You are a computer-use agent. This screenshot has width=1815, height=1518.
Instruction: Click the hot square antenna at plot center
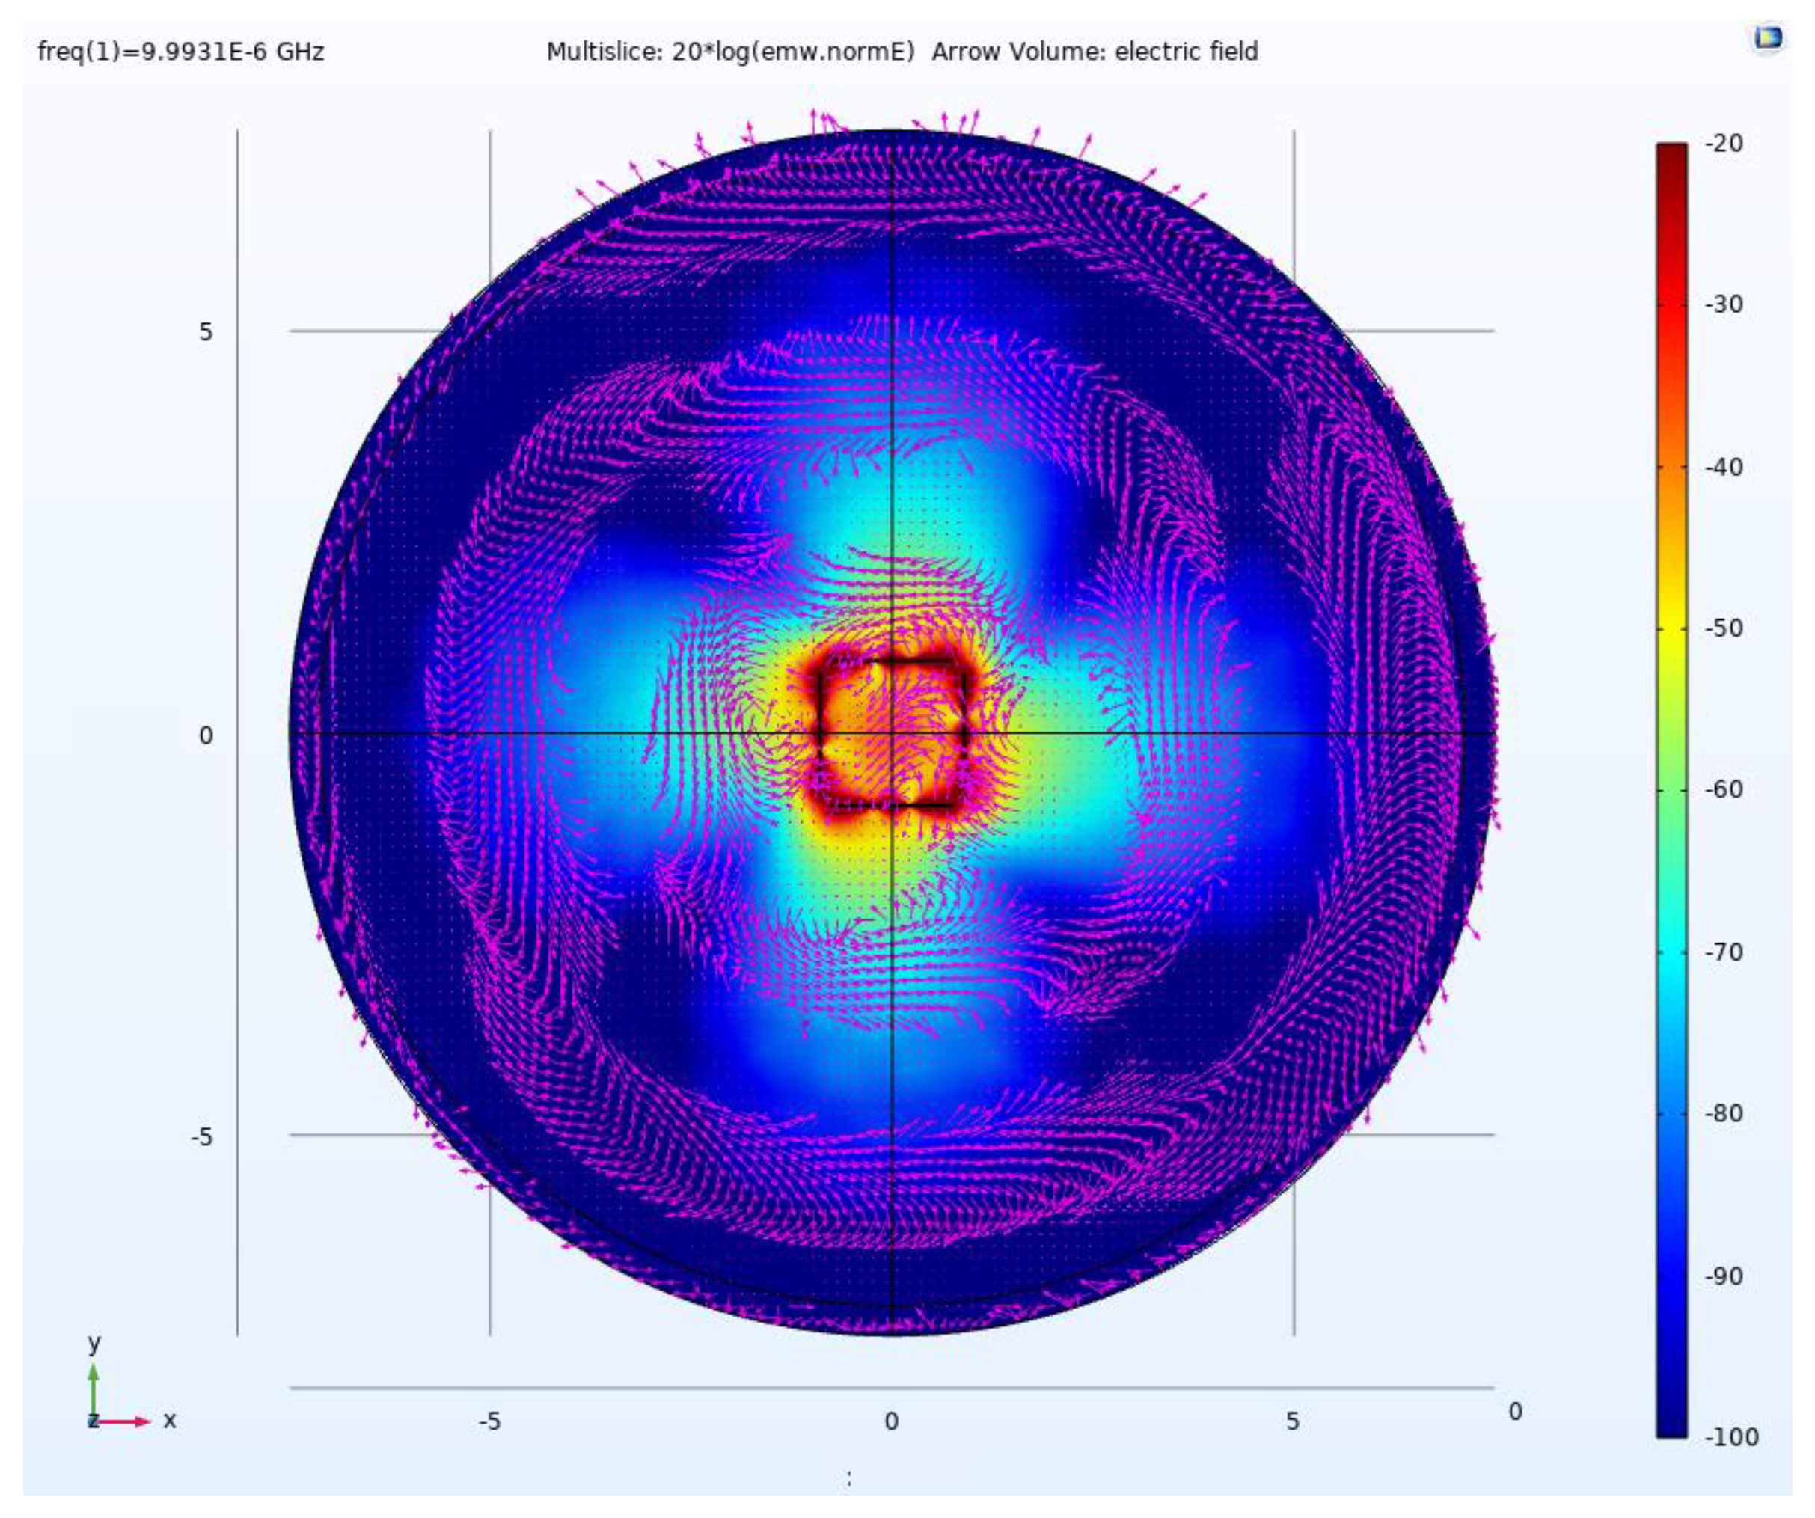coord(892,733)
